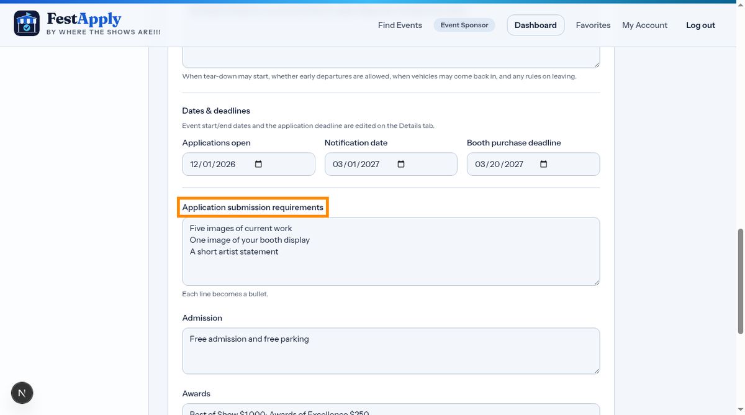The image size is (745, 415).
Task: Navigate to Favorites
Action: (593, 25)
